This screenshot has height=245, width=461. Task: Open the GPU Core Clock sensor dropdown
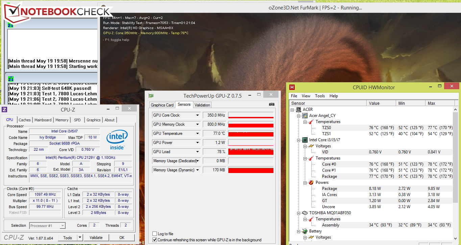point(198,115)
